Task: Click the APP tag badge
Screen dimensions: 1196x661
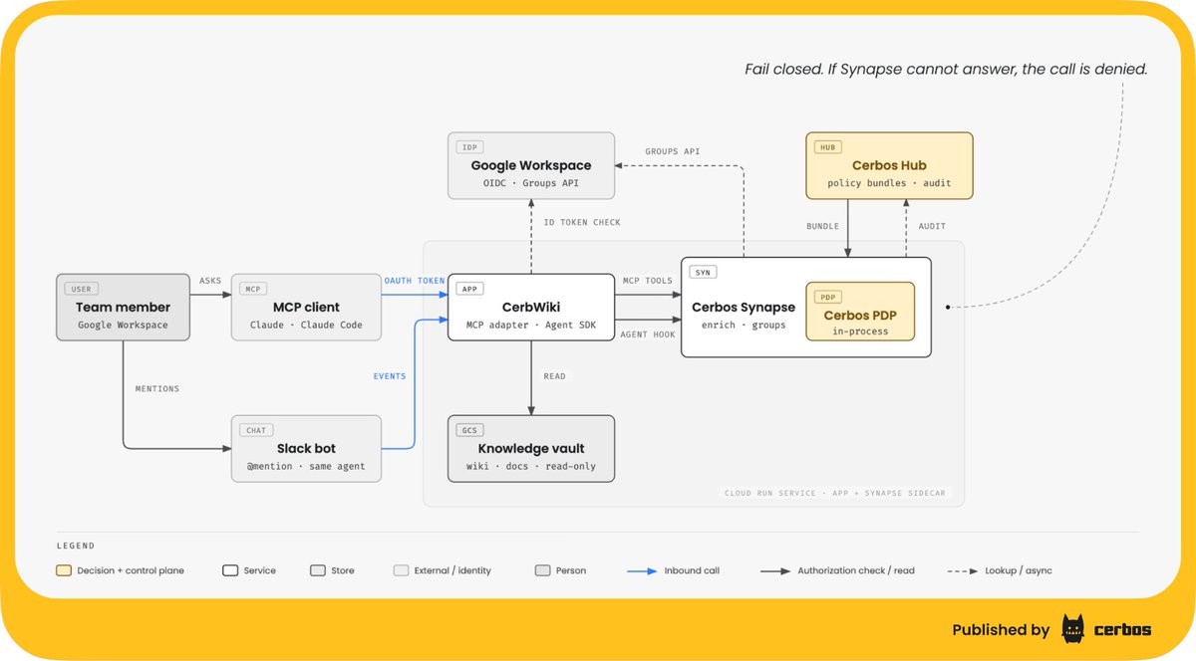Action: 469,289
